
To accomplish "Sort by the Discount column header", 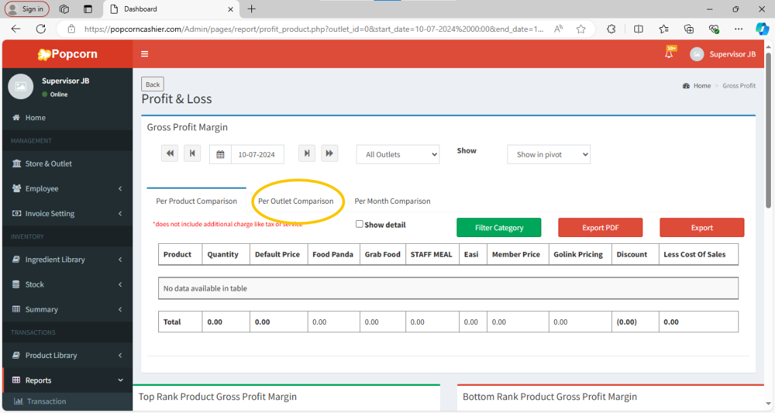I will 635,255.
